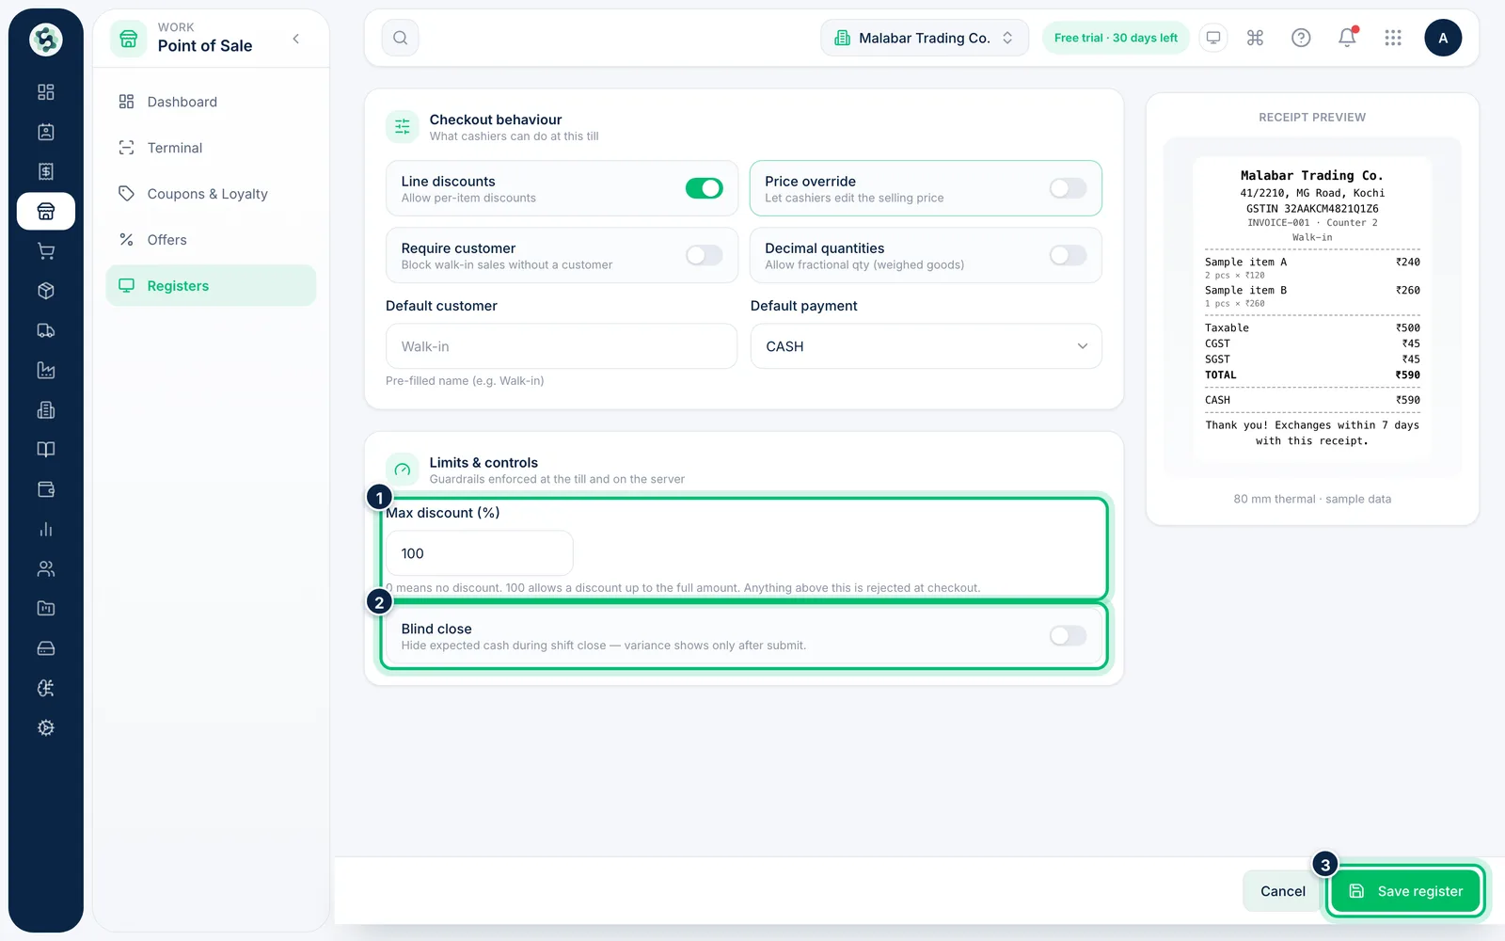Open the user avatar A menu
Screen dimensions: 1505x941
tap(1443, 38)
